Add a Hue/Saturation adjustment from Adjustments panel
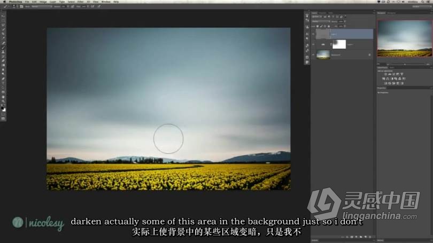The height and width of the screenshot is (243, 433). (x=384, y=79)
